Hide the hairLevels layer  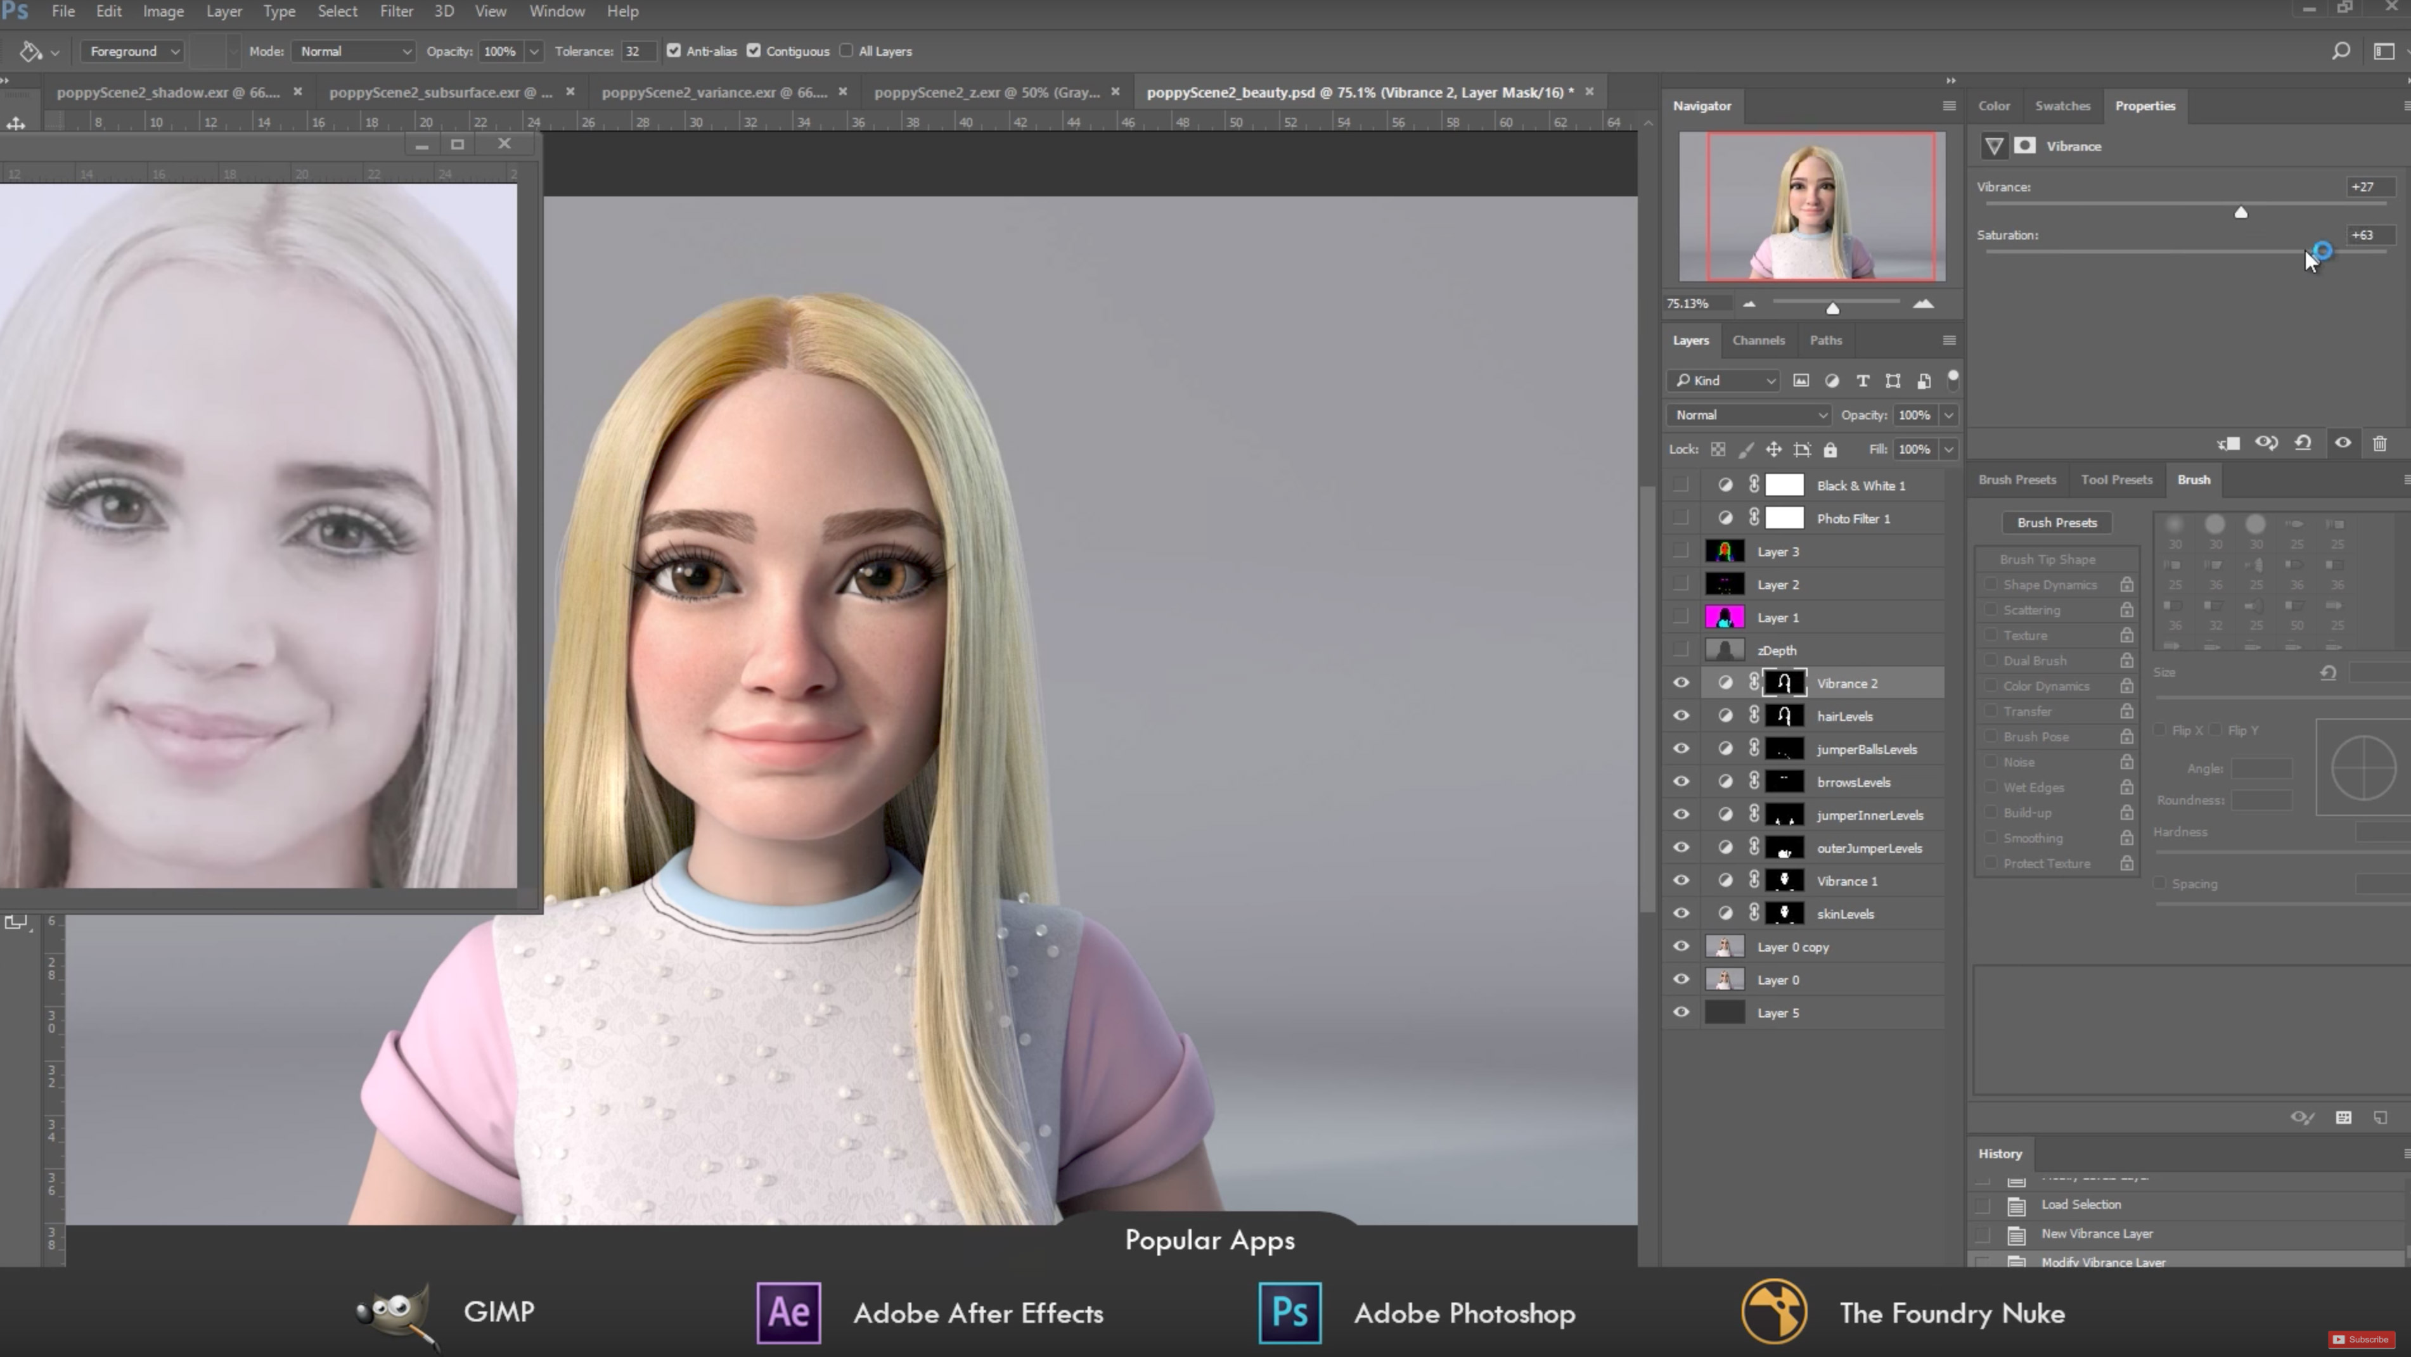point(1681,717)
